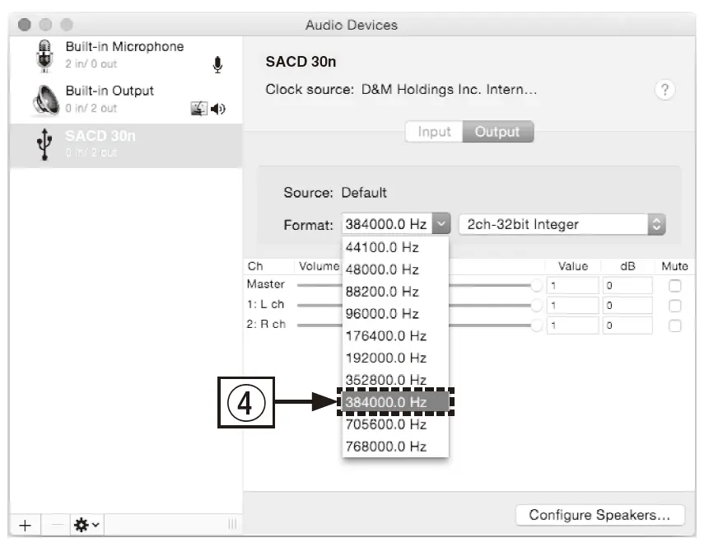709x543 pixels.
Task: Switch to the Input tab
Action: click(434, 132)
